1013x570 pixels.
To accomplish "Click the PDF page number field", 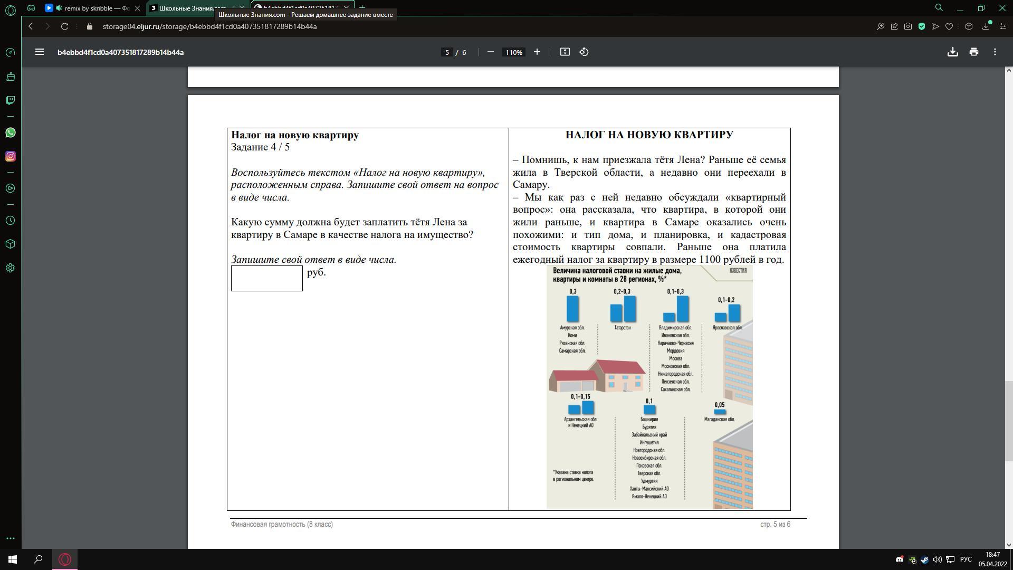I will 447,52.
